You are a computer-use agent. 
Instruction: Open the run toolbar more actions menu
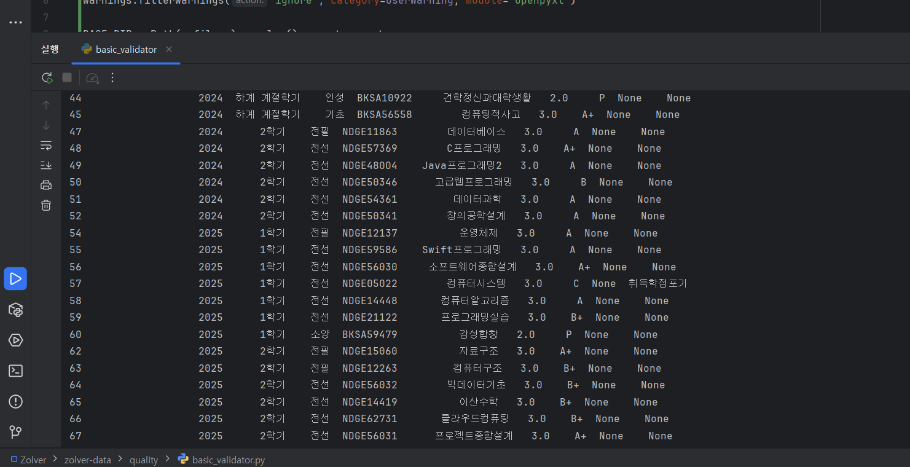(112, 77)
